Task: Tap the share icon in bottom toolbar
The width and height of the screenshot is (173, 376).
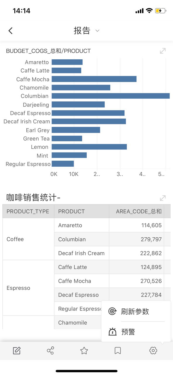Action: click(50, 350)
